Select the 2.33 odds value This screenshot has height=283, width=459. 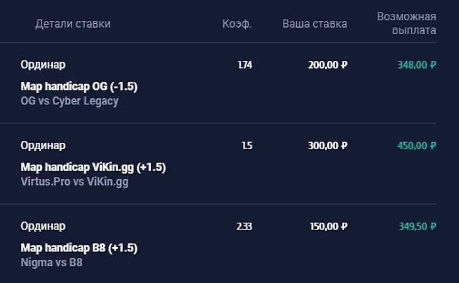[x=245, y=226]
